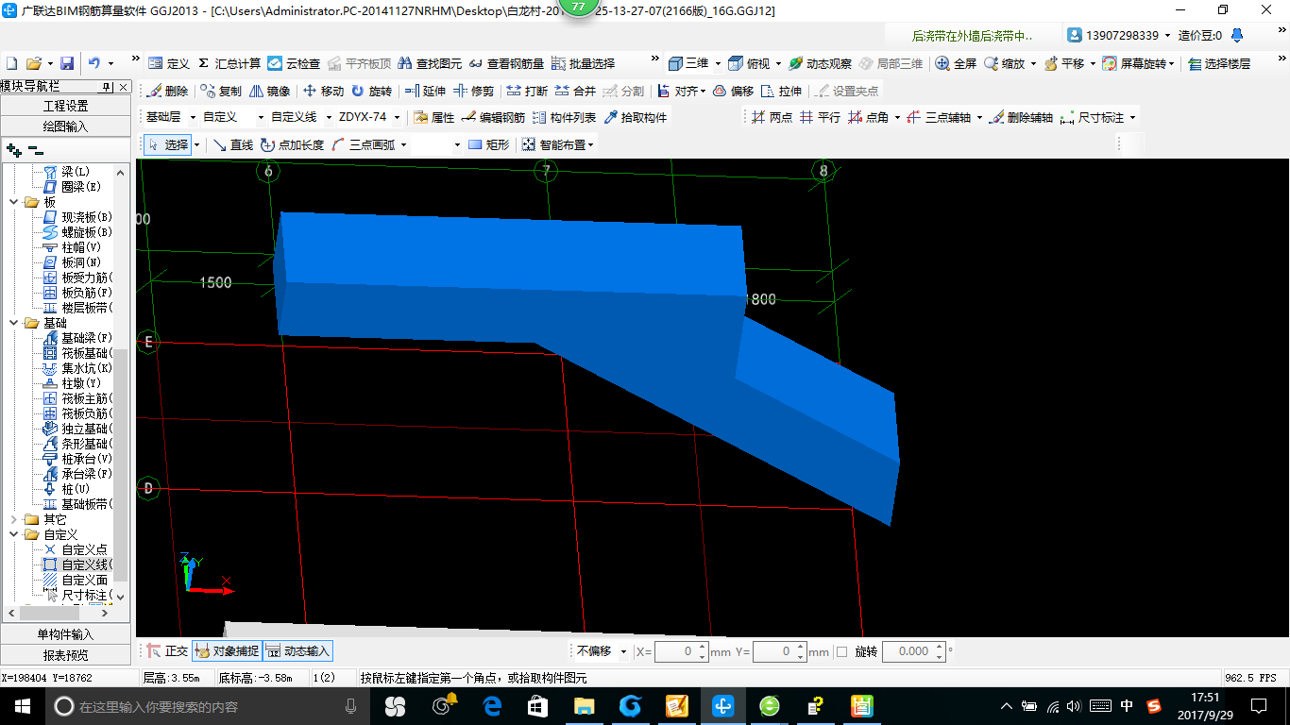The image size is (1290, 725).
Task: Run 汇总计算 summary calculation
Action: tap(229, 63)
